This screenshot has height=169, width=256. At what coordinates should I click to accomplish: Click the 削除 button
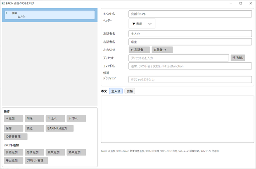[x=34, y=119]
